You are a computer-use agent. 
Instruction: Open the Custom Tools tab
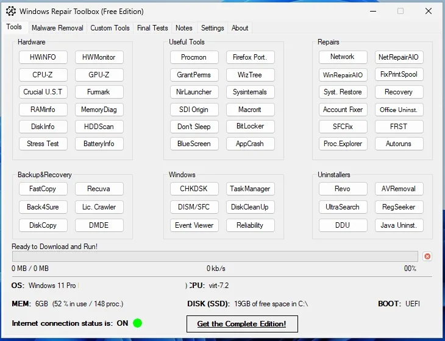[x=110, y=28]
